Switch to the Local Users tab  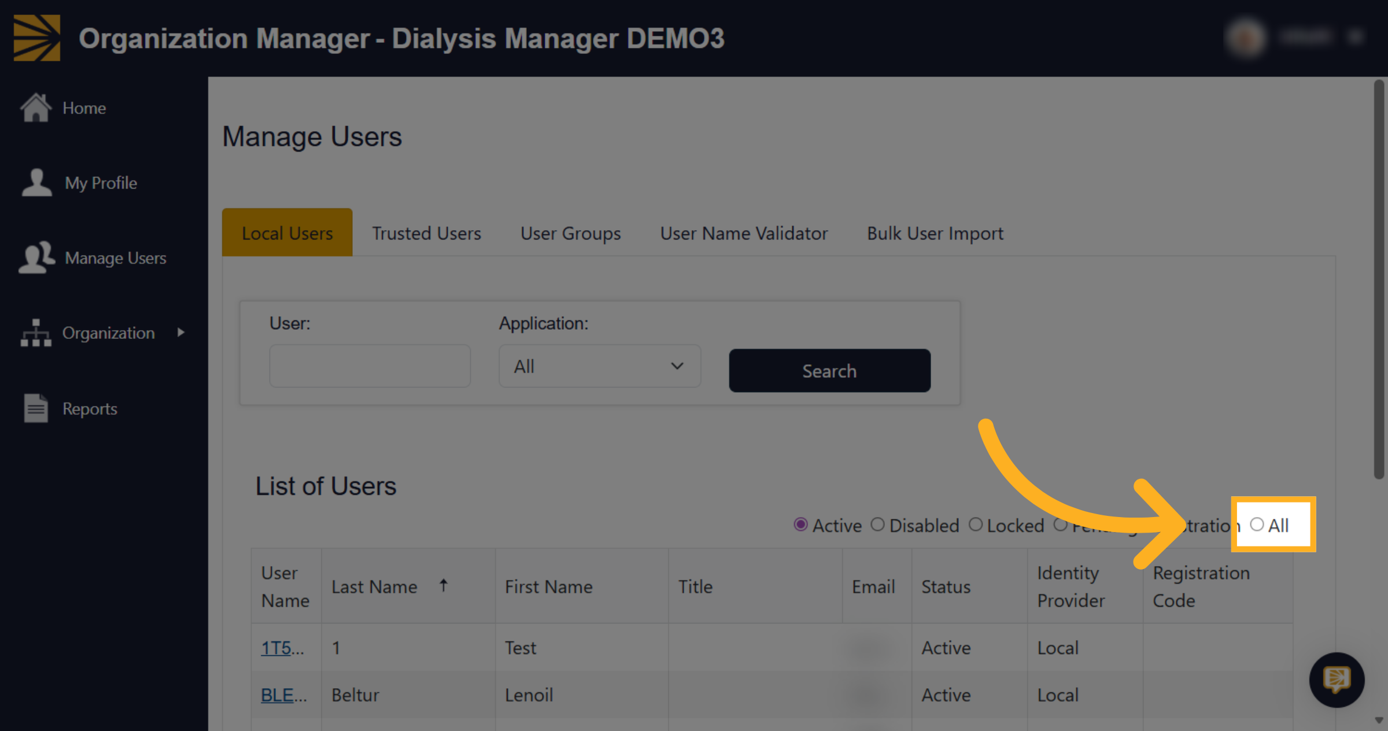pos(287,232)
